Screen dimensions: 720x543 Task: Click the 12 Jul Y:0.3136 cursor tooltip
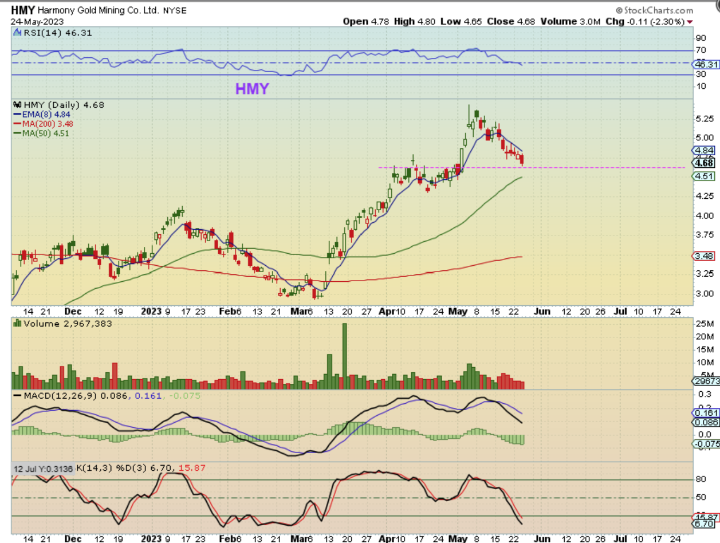tap(44, 468)
